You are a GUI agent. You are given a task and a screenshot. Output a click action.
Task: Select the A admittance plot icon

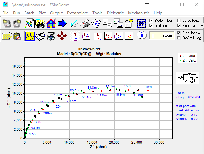pyautogui.click(x=108, y=36)
